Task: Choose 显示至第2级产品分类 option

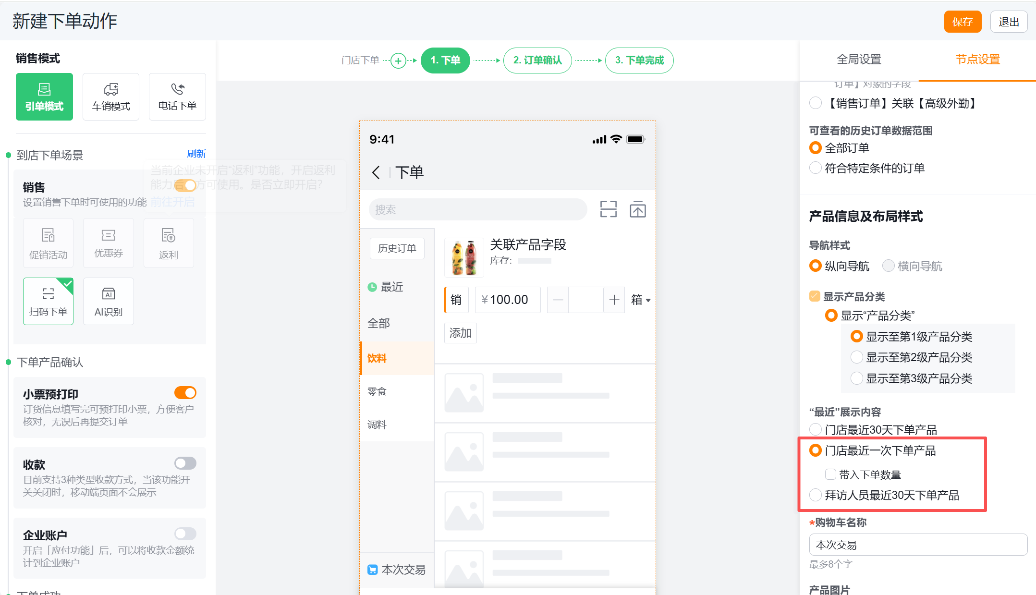Action: (x=856, y=357)
